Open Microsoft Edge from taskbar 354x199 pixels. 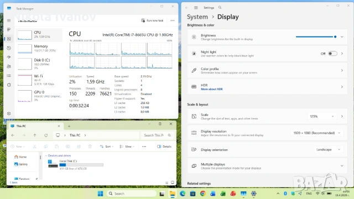tap(183, 193)
